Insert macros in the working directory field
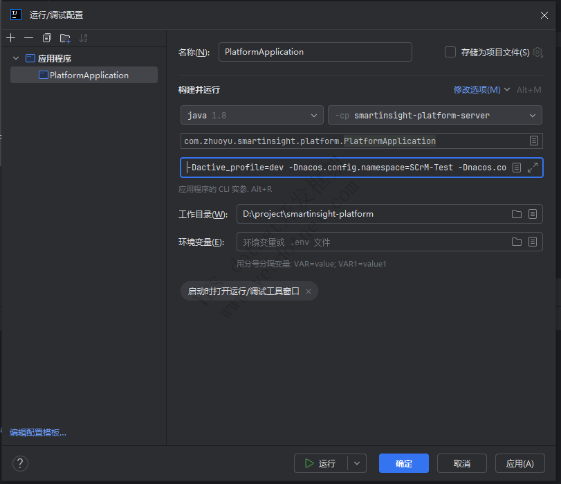 coord(533,214)
